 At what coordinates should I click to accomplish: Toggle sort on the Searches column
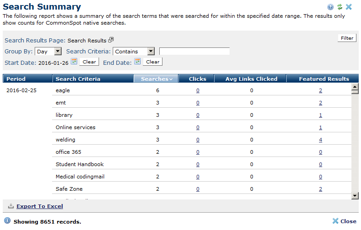point(156,79)
